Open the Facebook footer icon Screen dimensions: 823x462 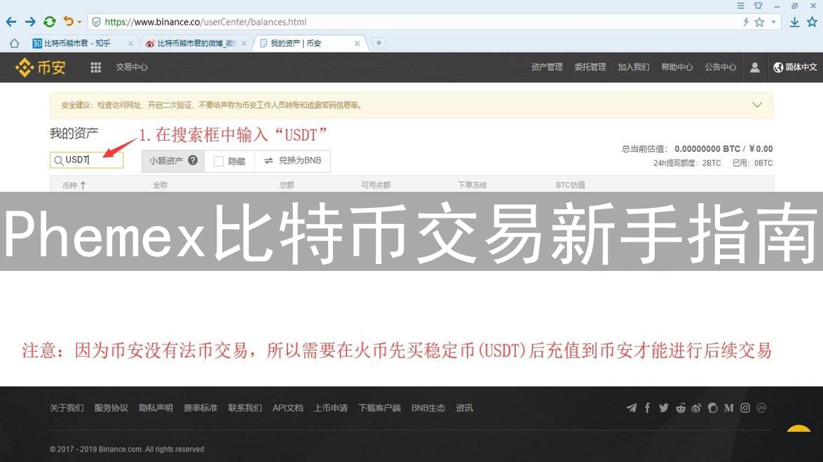click(647, 408)
